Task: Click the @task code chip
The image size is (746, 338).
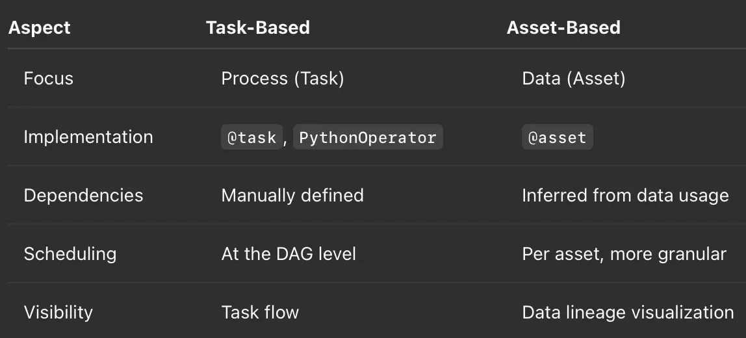Action: click(251, 138)
